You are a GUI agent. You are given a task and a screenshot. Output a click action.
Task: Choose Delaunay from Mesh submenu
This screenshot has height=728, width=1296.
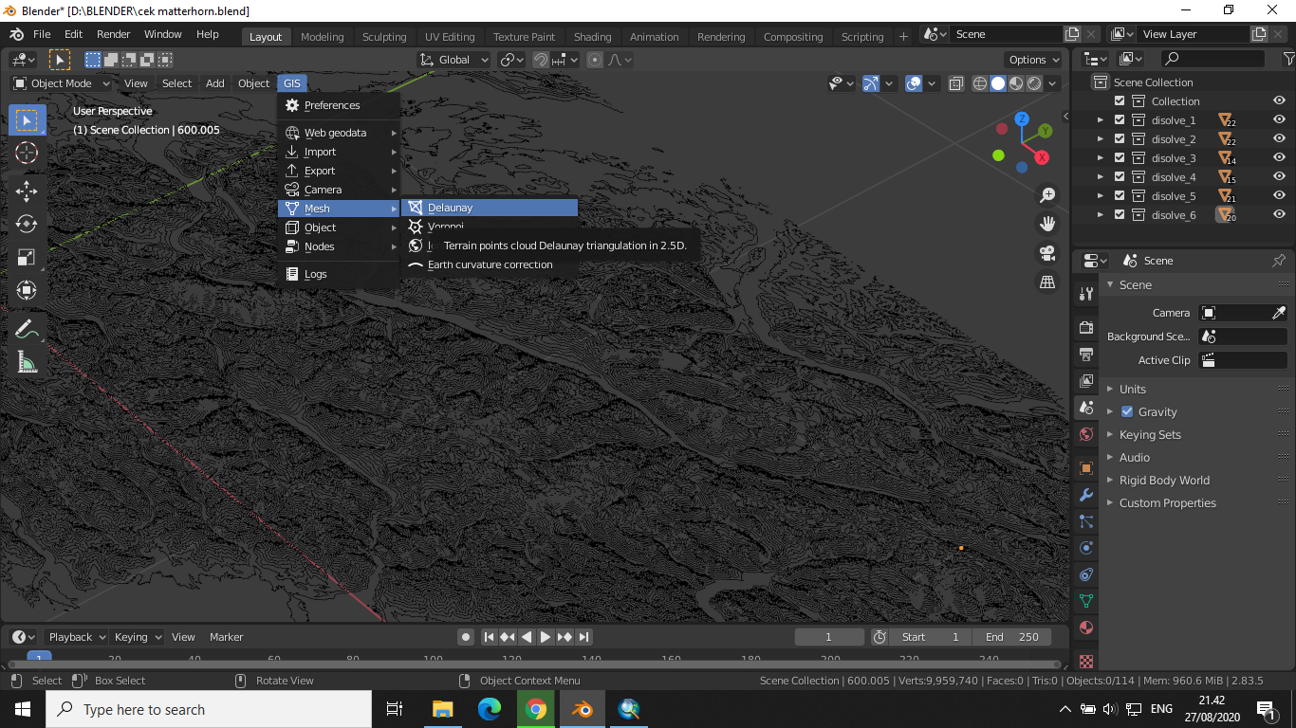coord(490,208)
